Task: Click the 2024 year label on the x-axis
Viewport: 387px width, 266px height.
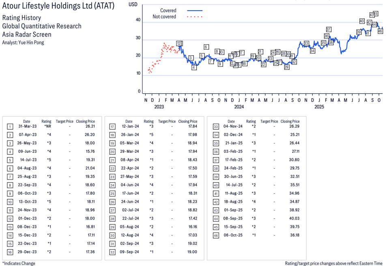Action: [239, 107]
